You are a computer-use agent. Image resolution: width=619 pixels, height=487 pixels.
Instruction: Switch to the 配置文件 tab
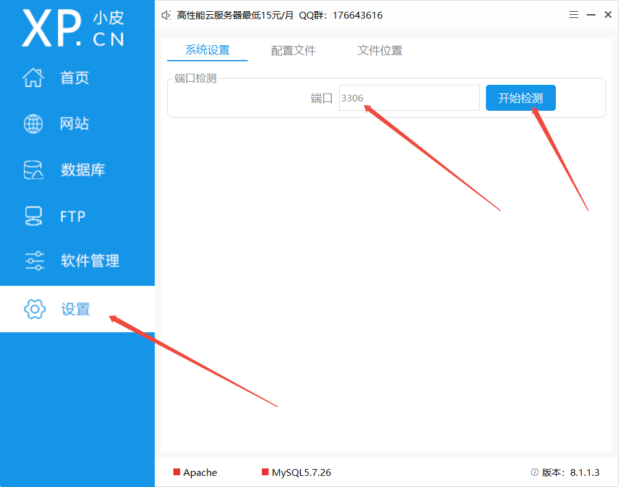[x=293, y=51]
